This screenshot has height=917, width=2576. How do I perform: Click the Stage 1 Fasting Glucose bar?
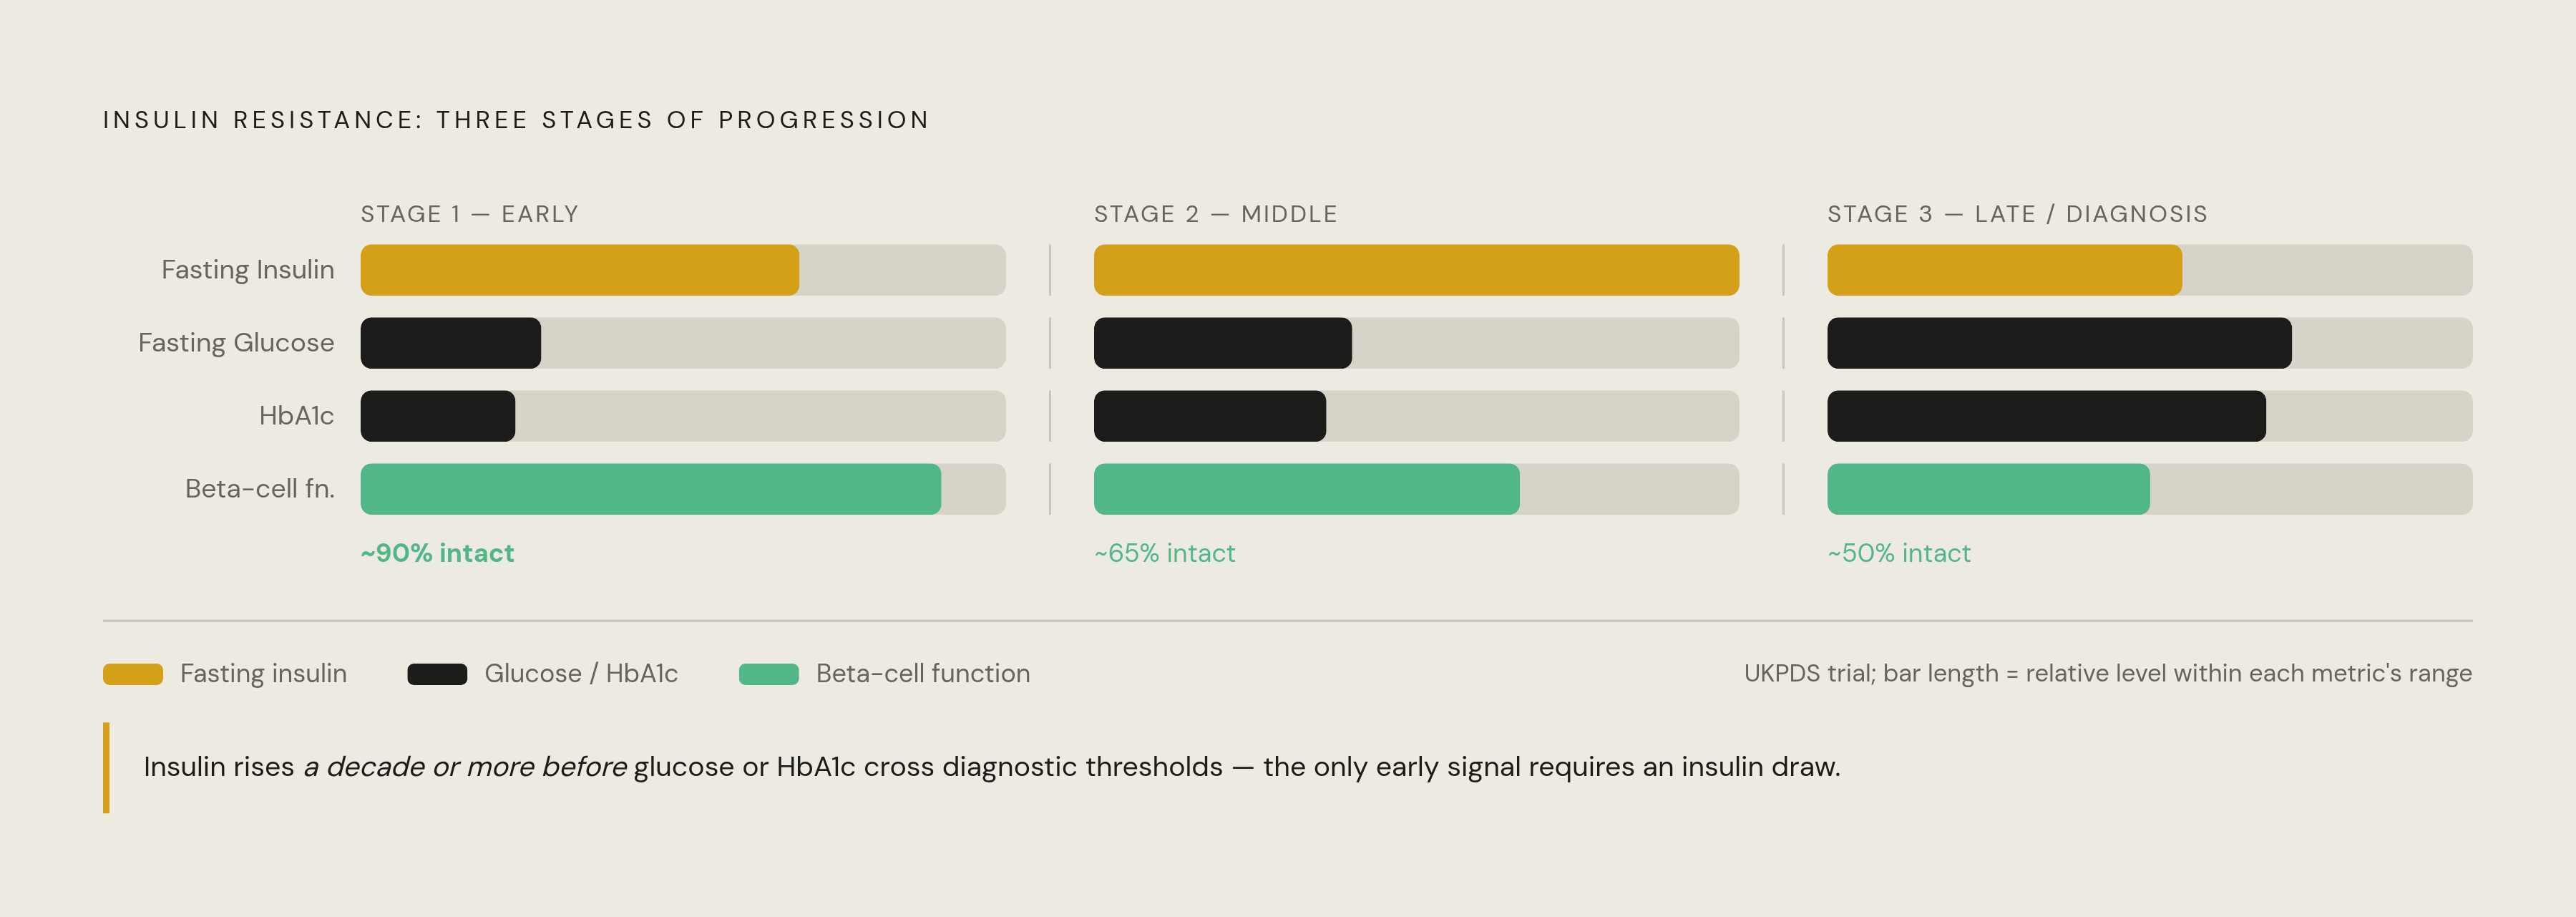pyautogui.click(x=451, y=343)
